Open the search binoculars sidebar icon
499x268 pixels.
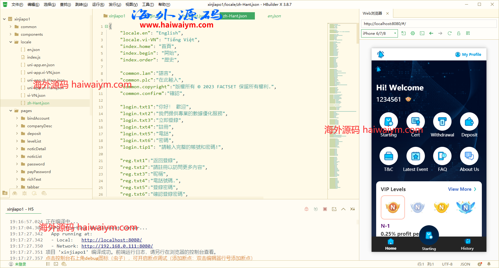tap(15, 193)
